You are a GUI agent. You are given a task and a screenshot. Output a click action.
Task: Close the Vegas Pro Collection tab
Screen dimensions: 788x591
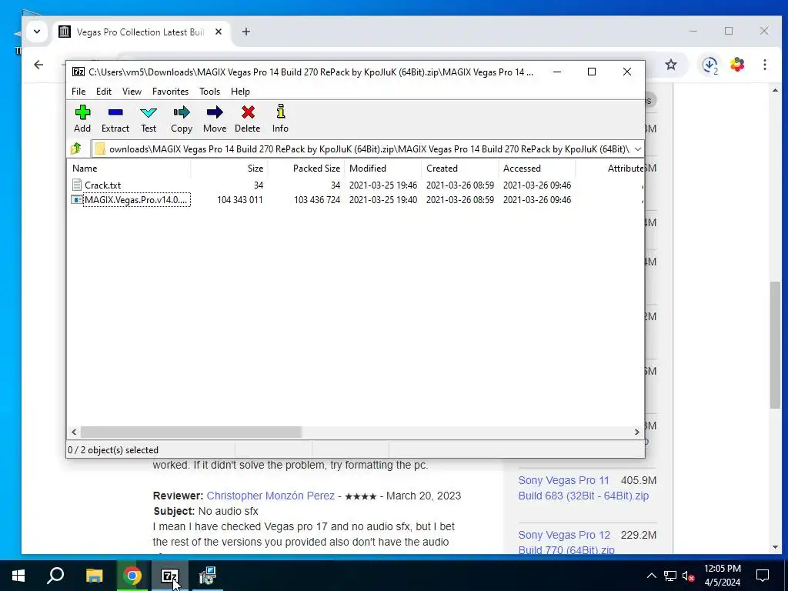point(219,32)
